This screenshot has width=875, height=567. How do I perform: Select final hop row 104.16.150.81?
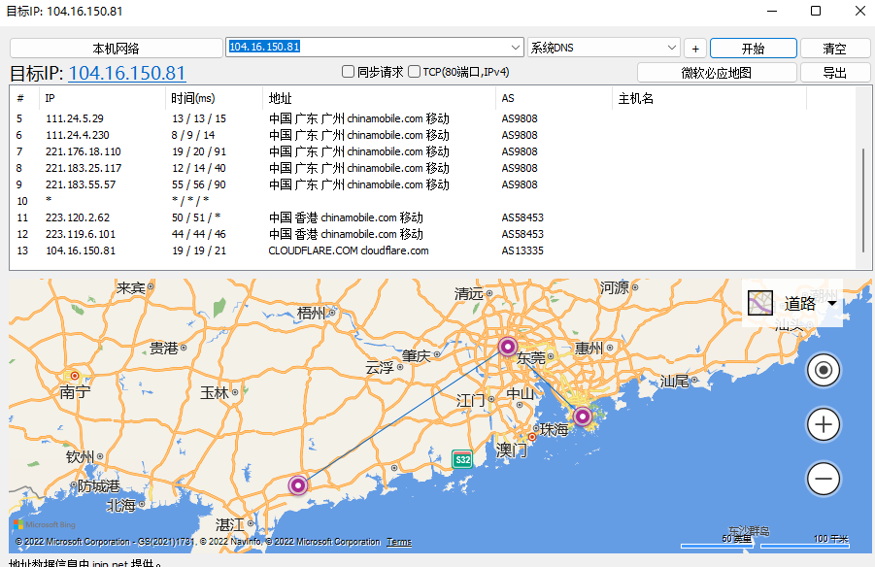433,250
